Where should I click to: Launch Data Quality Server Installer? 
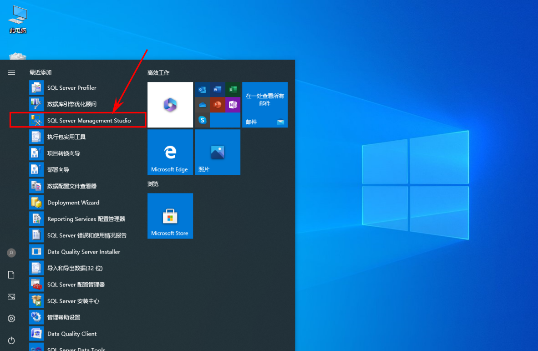(x=85, y=252)
